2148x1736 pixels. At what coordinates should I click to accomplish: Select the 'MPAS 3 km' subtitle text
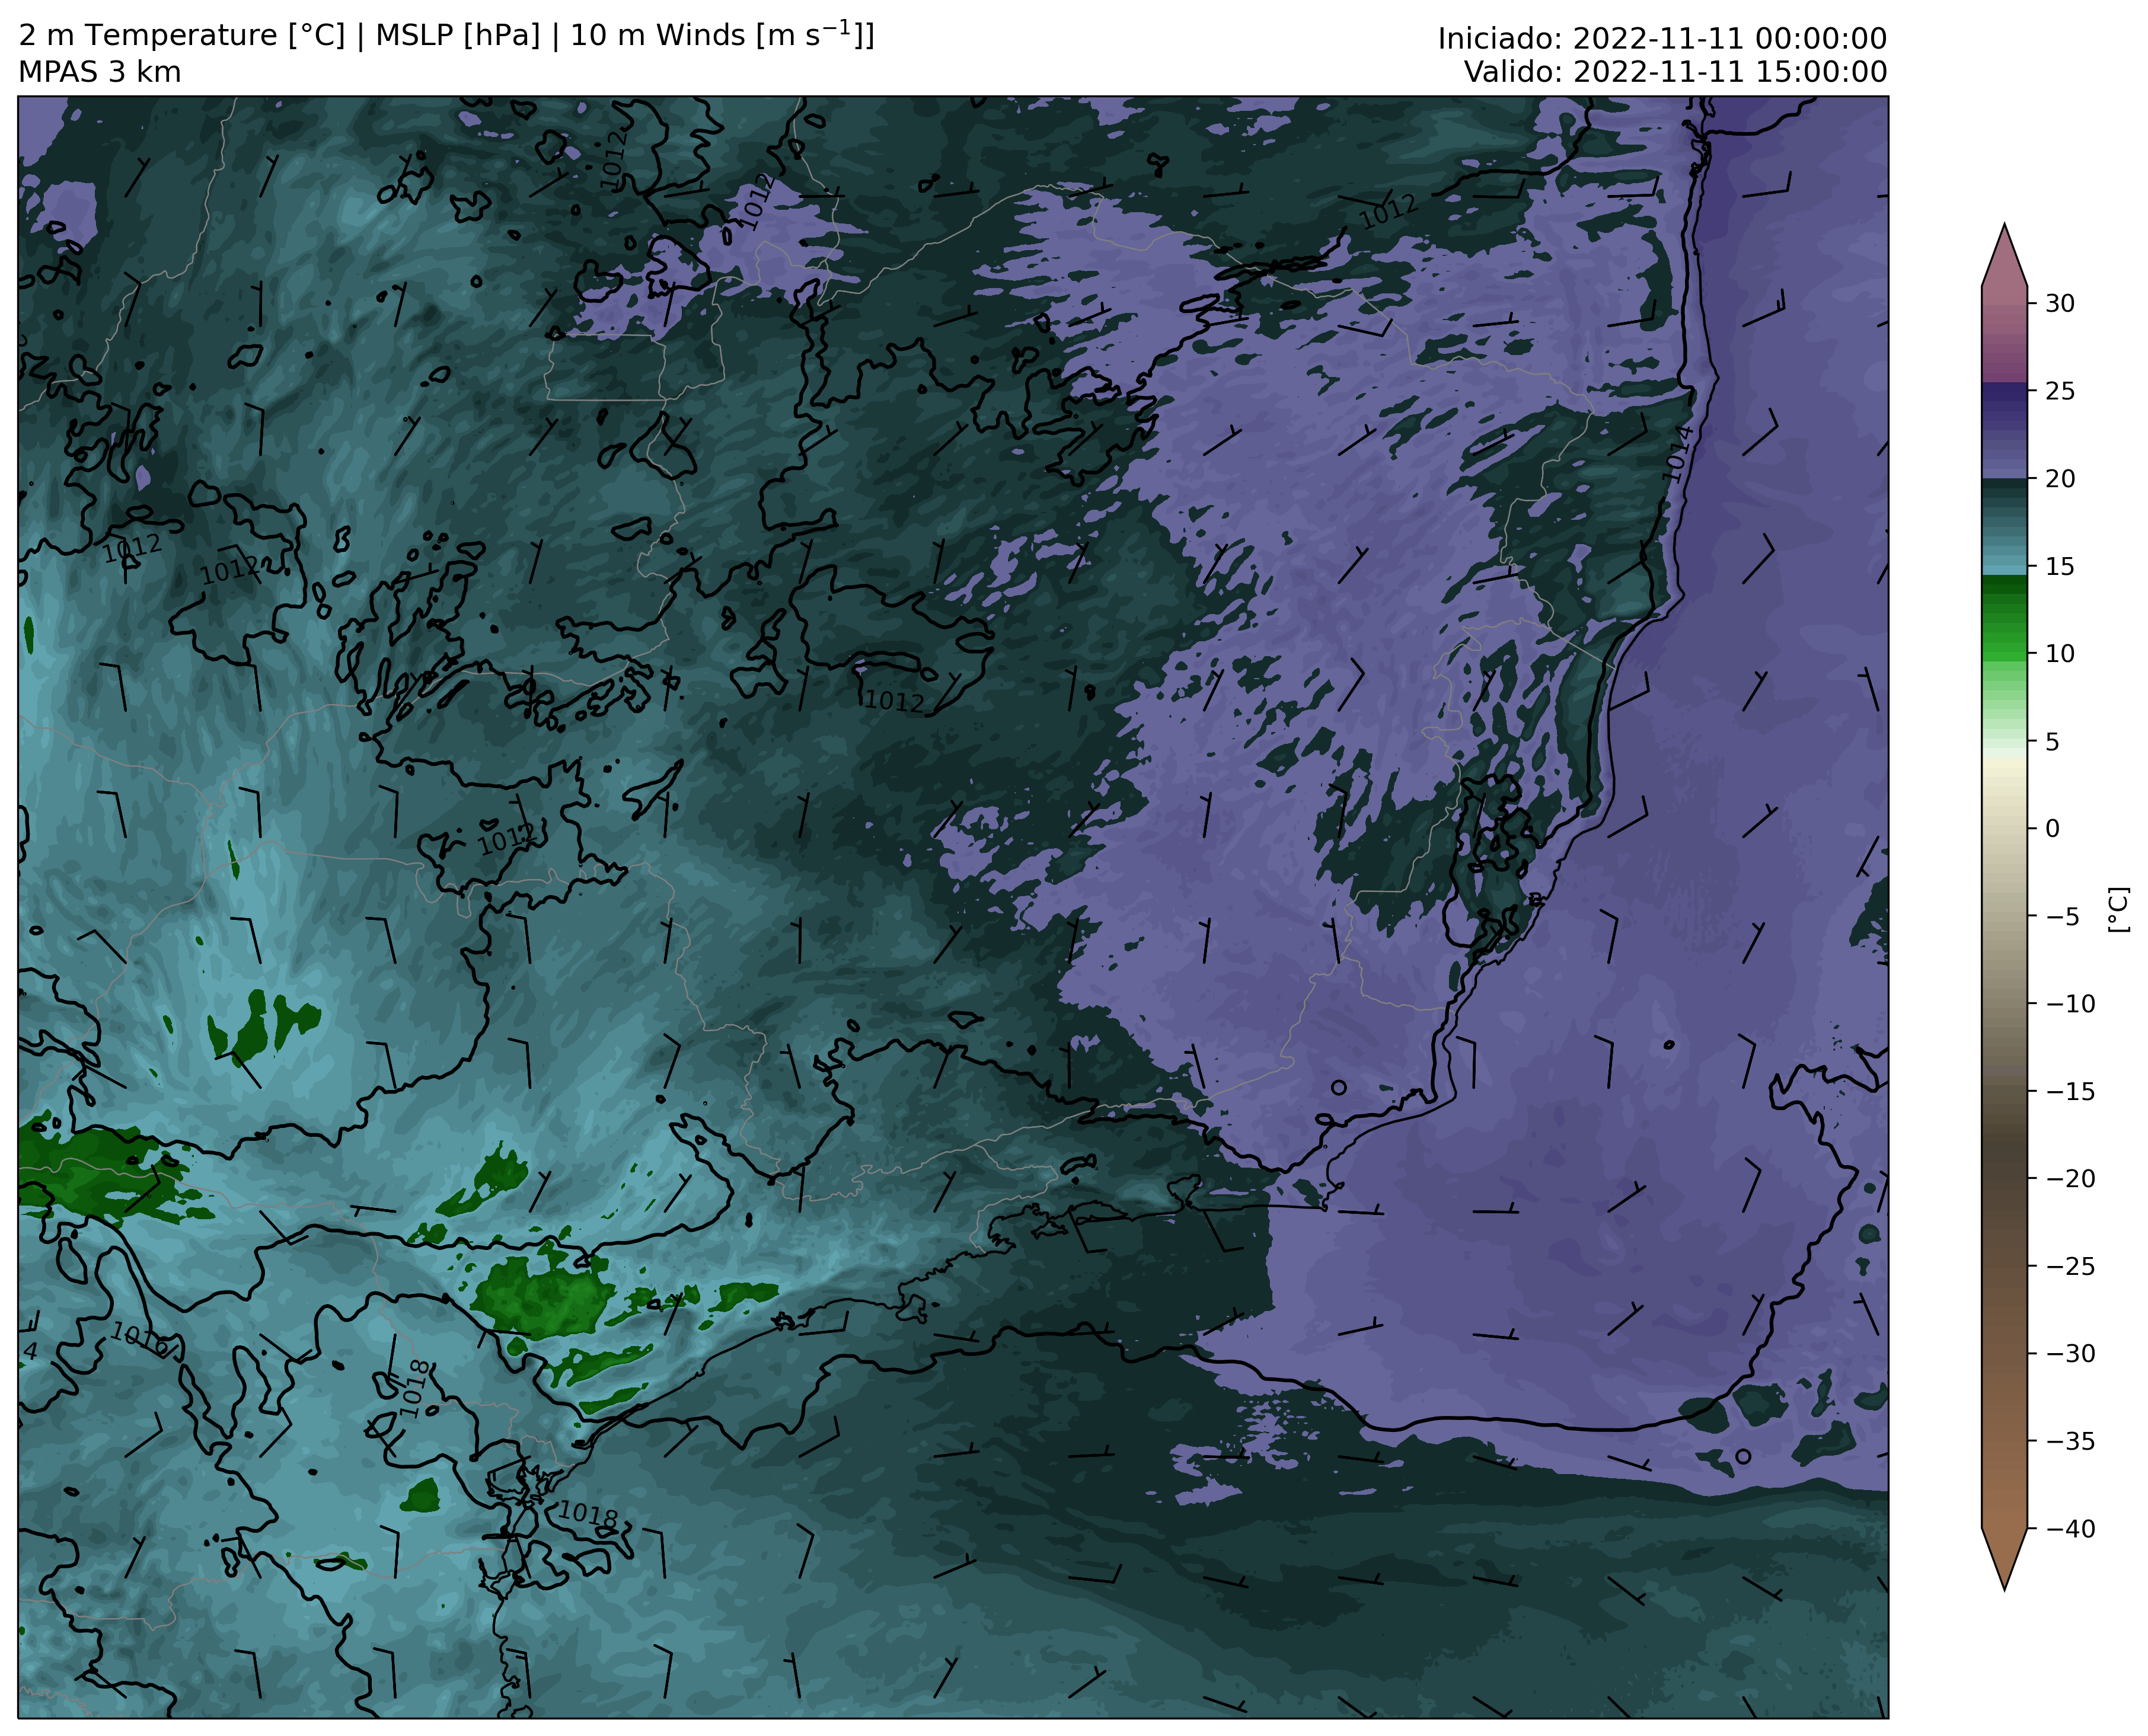click(x=100, y=72)
